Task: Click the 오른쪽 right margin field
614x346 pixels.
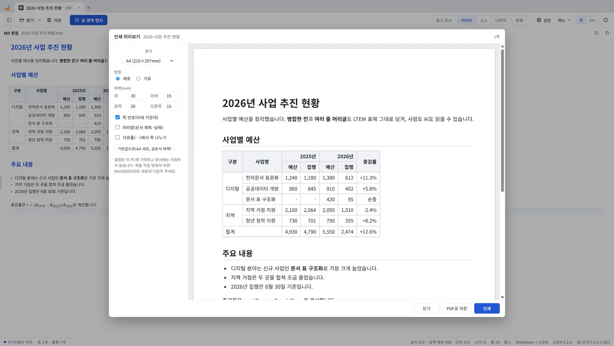Action: 173,106
